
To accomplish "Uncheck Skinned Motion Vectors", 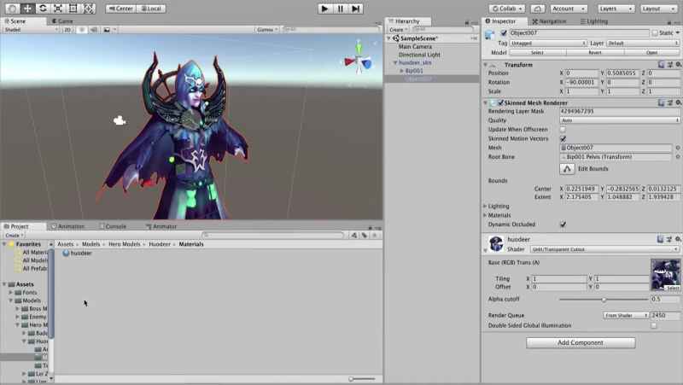I will point(563,138).
